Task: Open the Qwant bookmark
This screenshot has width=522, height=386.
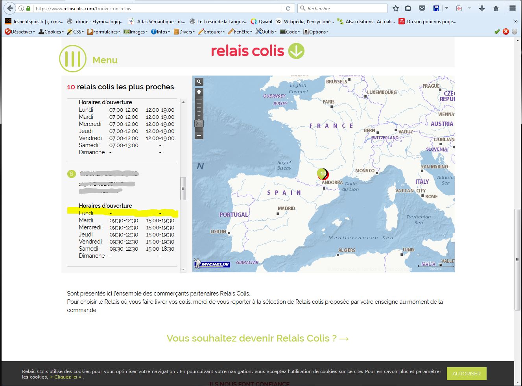Action: (262, 22)
